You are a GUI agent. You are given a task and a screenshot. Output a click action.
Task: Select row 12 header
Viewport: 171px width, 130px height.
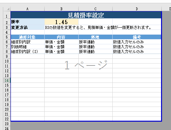[7, 71]
